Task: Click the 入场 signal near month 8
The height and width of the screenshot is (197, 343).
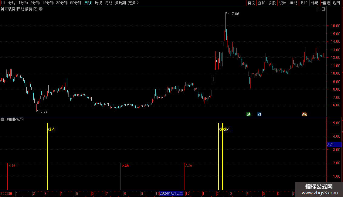Action: [125, 165]
